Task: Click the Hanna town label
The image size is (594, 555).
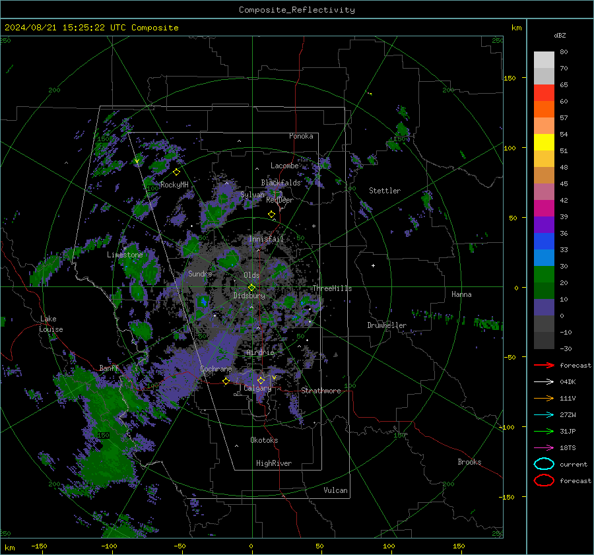Action: (x=461, y=294)
